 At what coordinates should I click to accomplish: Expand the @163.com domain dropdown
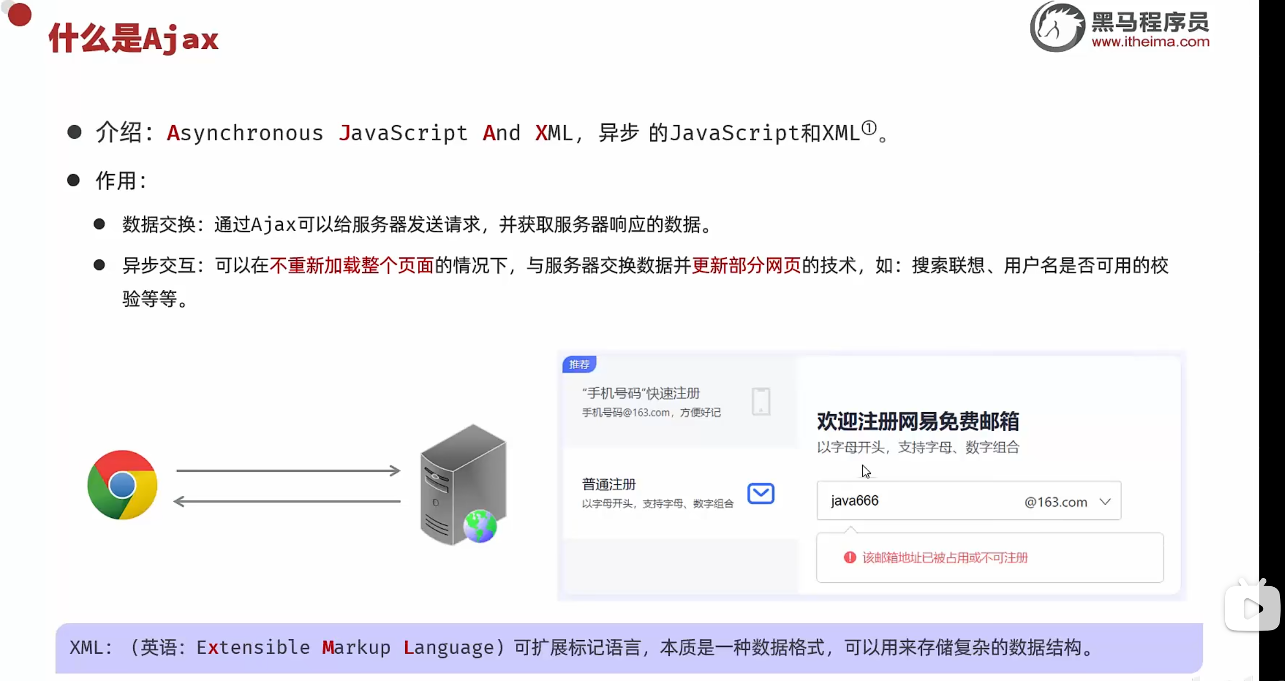(1105, 501)
